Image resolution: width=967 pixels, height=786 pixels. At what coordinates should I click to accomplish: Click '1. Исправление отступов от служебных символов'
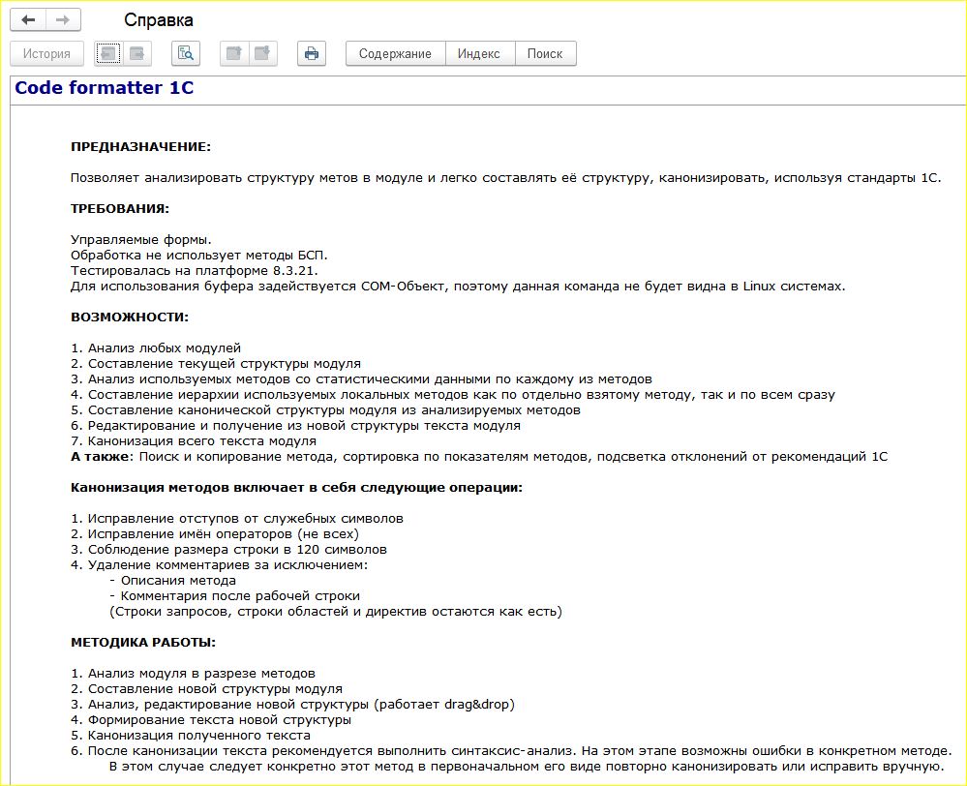237,518
